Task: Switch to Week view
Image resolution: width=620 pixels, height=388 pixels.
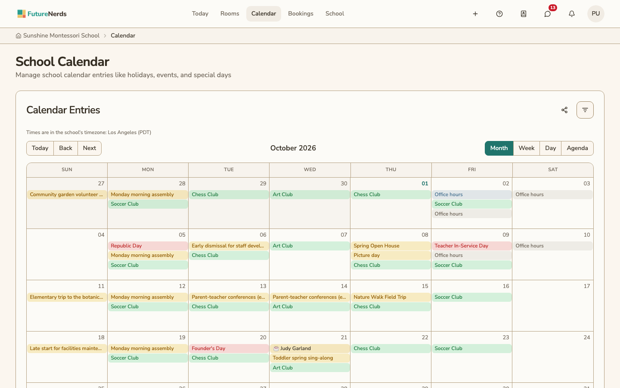Action: pos(527,148)
